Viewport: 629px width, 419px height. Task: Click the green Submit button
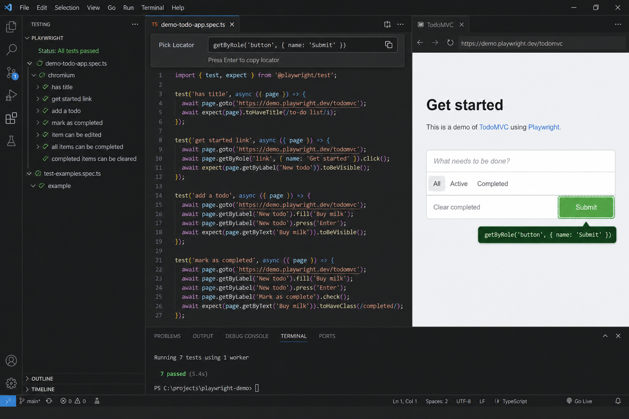[586, 207]
